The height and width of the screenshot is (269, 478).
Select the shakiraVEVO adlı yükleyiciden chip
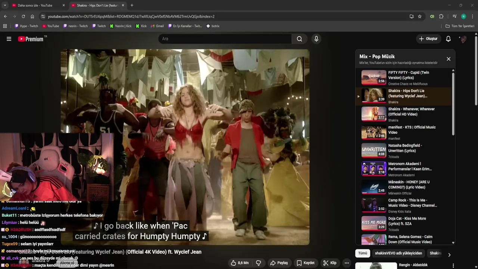point(398,253)
